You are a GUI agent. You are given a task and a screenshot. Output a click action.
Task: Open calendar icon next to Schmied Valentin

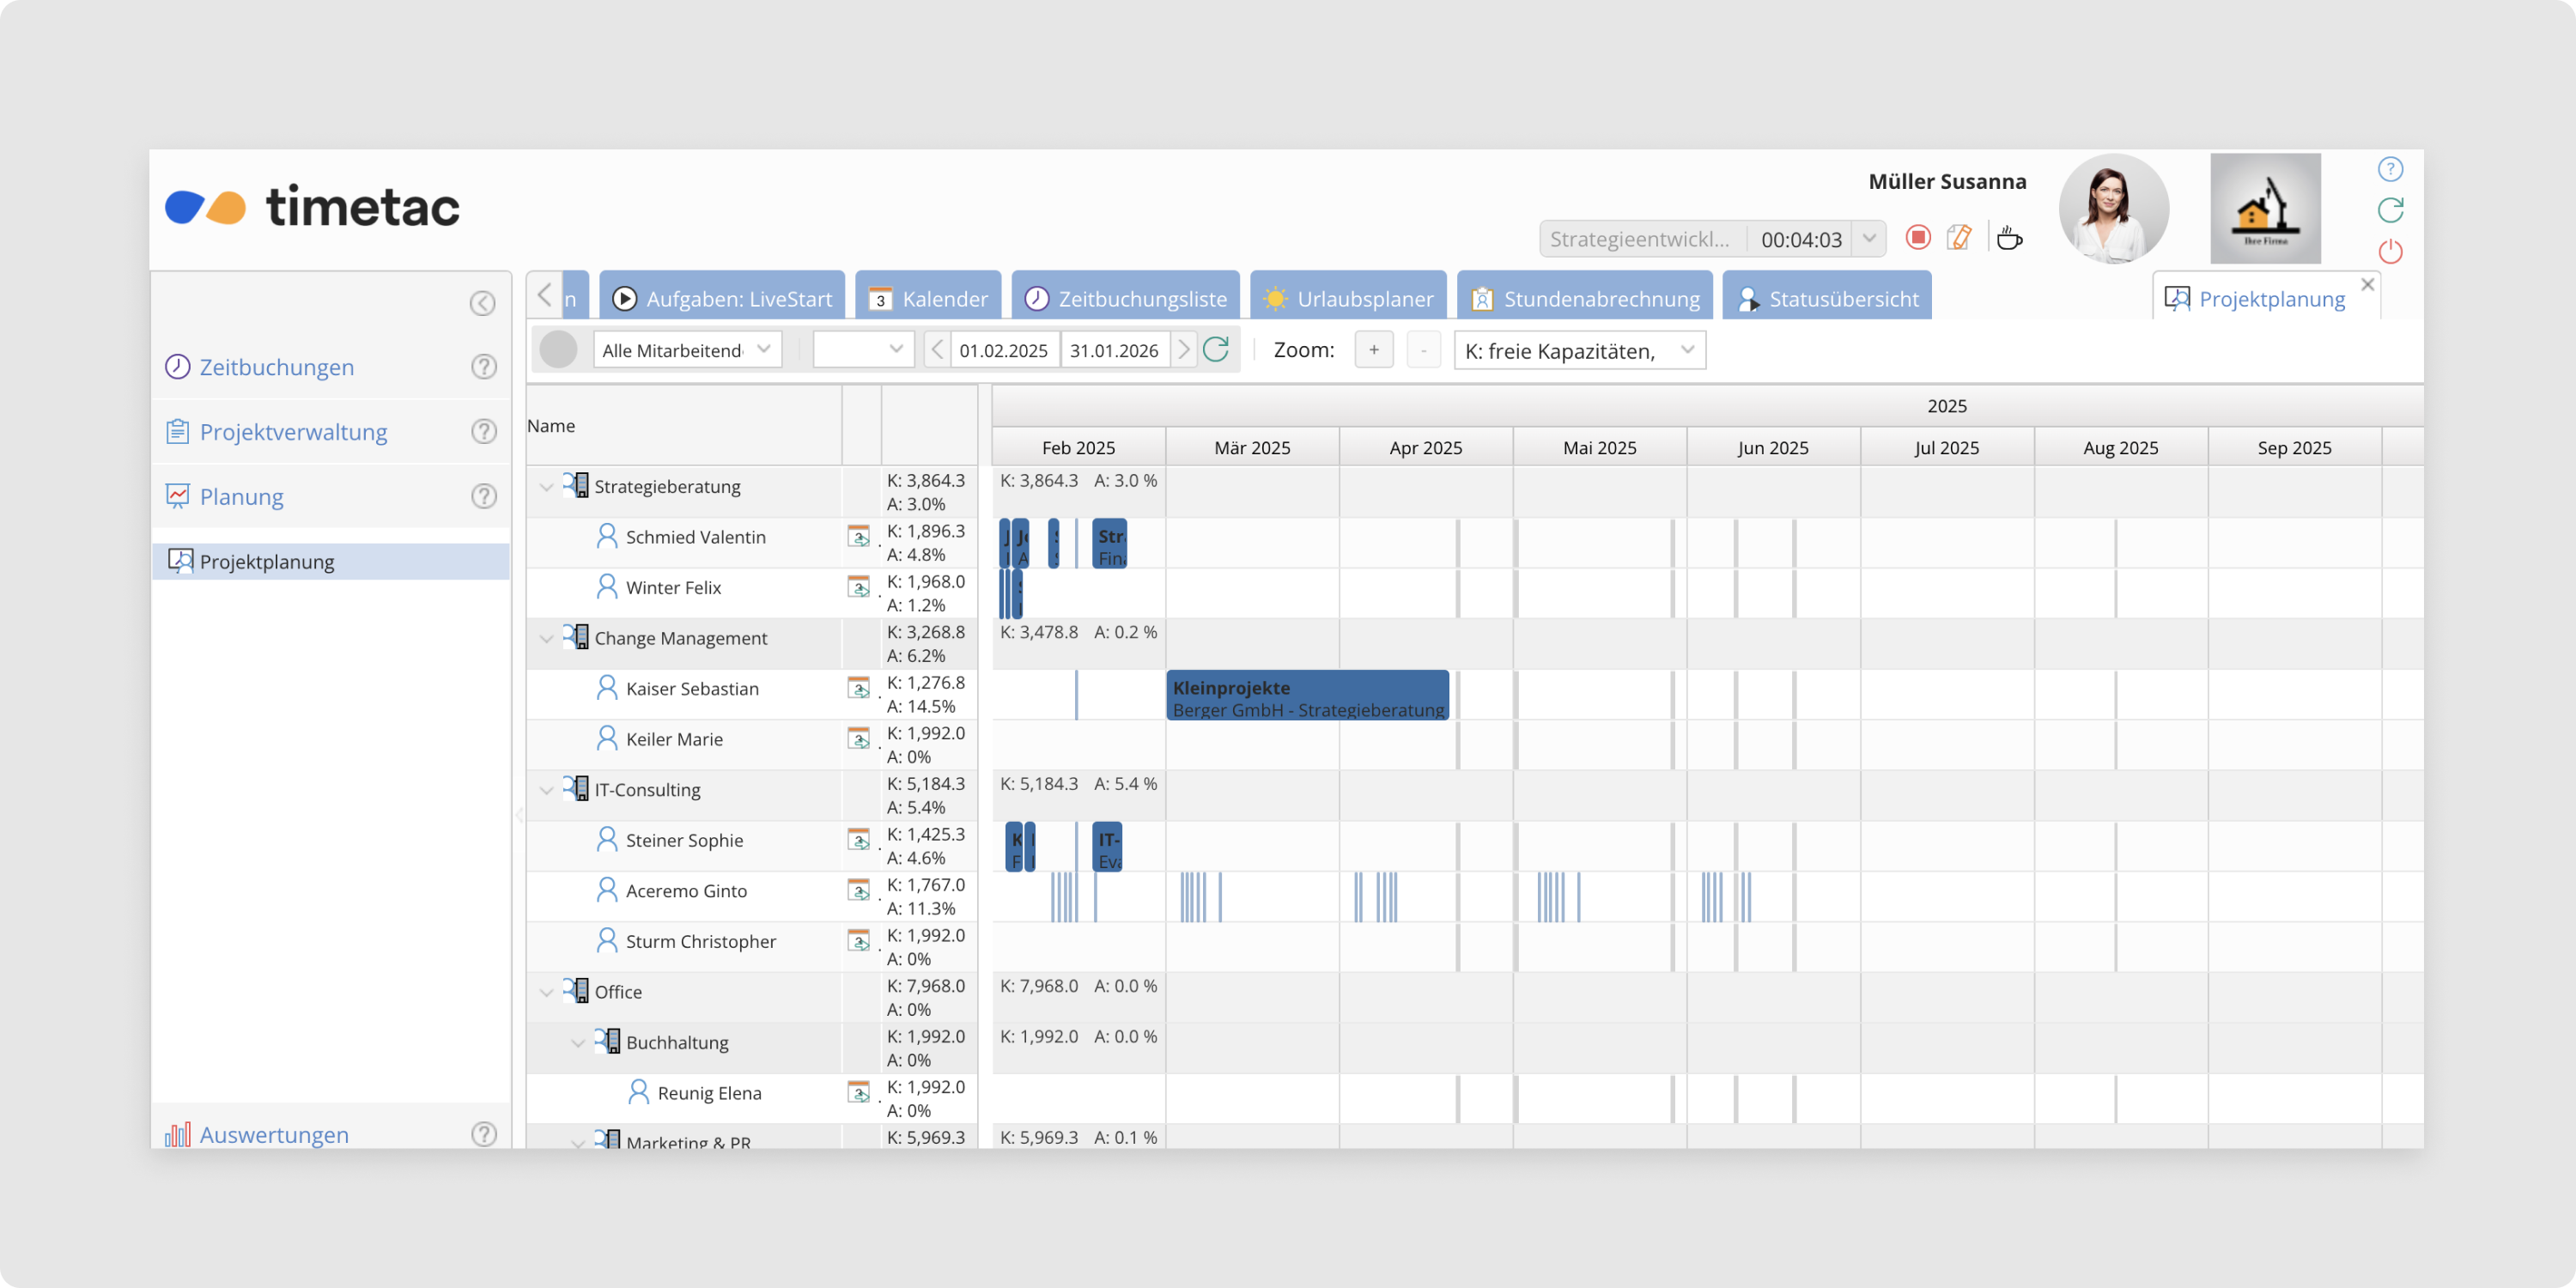858,537
